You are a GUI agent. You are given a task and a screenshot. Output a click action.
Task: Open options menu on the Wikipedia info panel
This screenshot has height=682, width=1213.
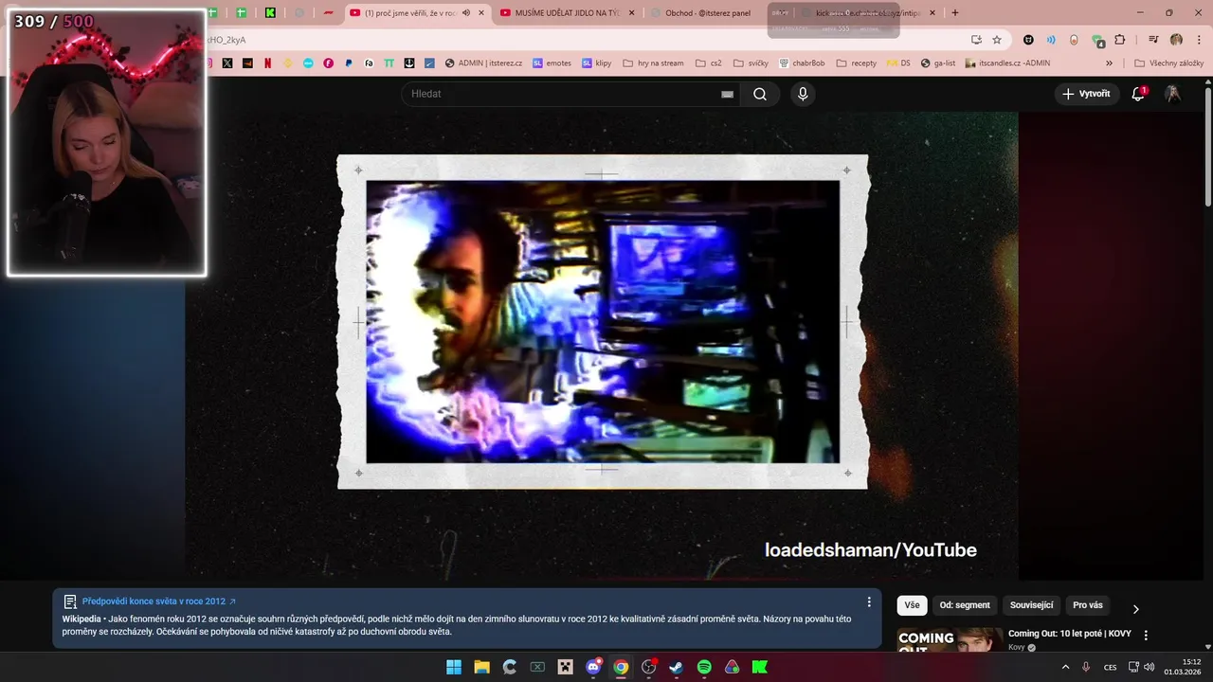point(869,601)
